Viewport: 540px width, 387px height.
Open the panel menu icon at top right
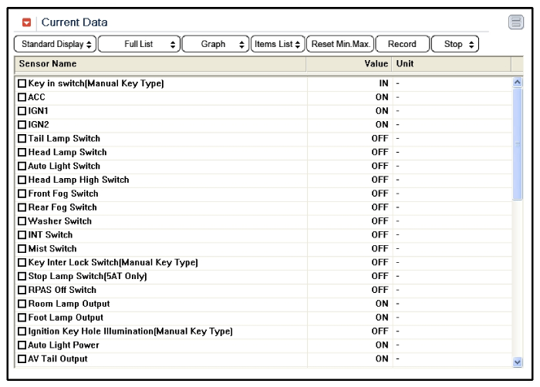tap(516, 22)
